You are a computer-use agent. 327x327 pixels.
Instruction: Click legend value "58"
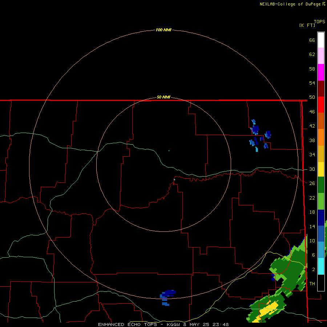tap(312, 69)
